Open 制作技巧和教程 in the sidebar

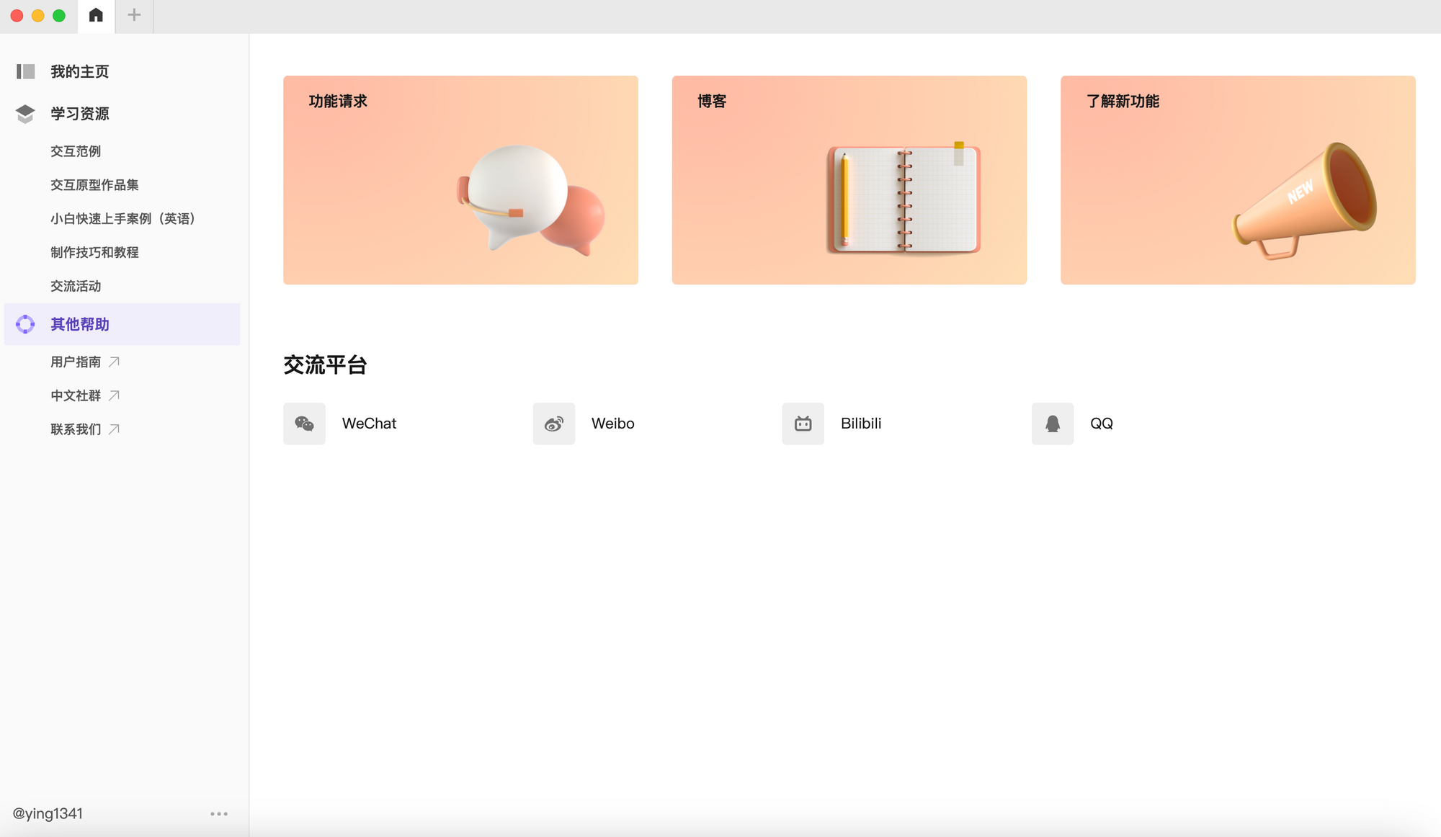(94, 252)
